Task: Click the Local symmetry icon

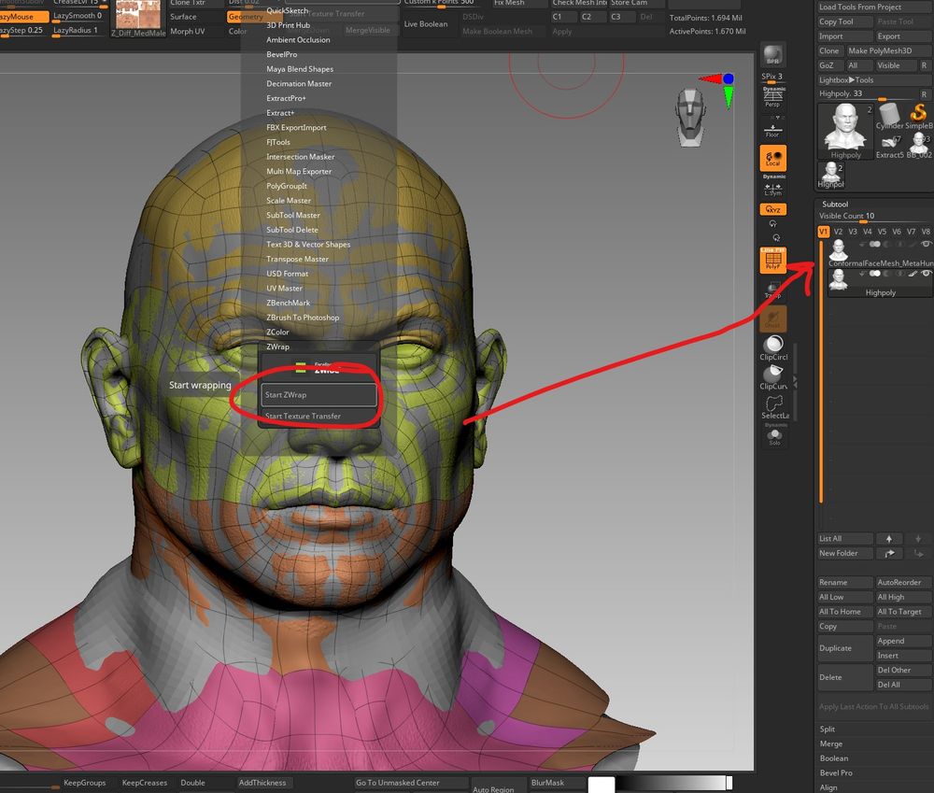Action: (773, 158)
